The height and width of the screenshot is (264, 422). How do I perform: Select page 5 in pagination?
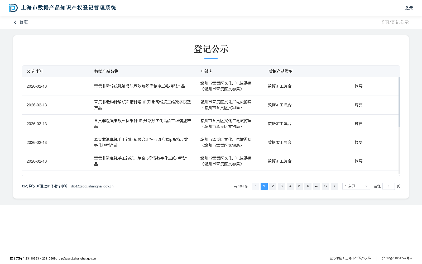[x=299, y=186]
